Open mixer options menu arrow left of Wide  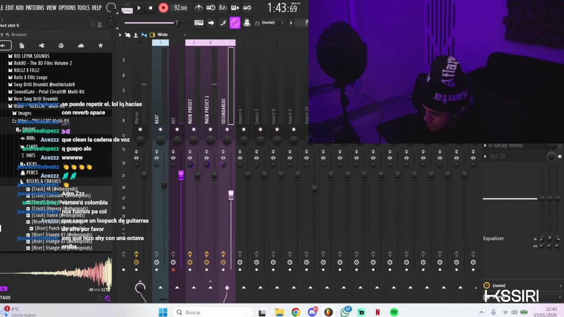coord(120,35)
